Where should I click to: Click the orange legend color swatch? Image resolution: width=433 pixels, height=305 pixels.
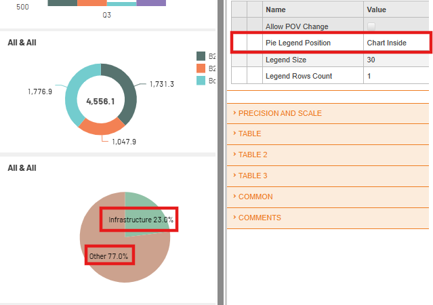coord(201,68)
